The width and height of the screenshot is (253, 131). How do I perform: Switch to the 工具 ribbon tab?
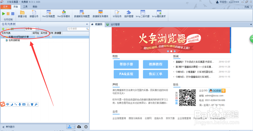tap(25, 7)
